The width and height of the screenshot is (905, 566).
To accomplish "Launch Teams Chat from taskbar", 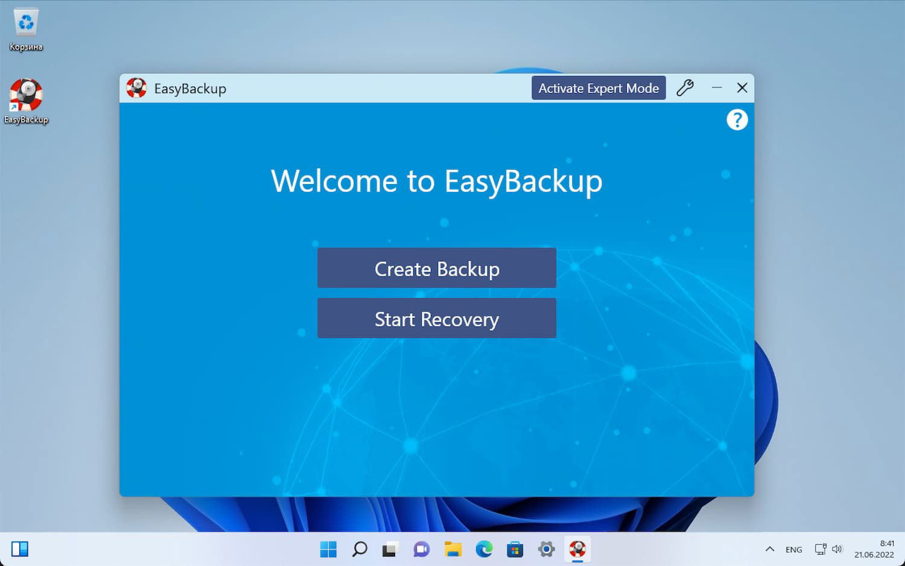I will click(422, 549).
